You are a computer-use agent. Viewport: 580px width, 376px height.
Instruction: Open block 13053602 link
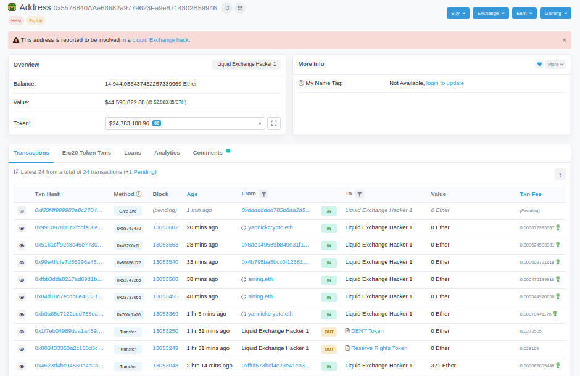pyautogui.click(x=165, y=227)
